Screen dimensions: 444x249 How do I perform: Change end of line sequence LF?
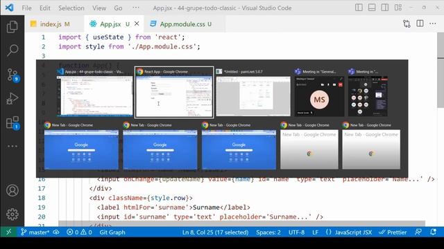click(315, 232)
